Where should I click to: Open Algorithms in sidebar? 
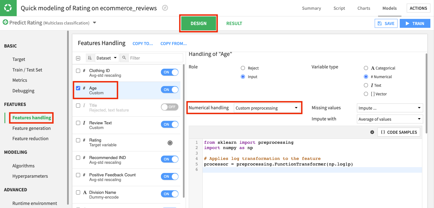[x=23, y=166]
